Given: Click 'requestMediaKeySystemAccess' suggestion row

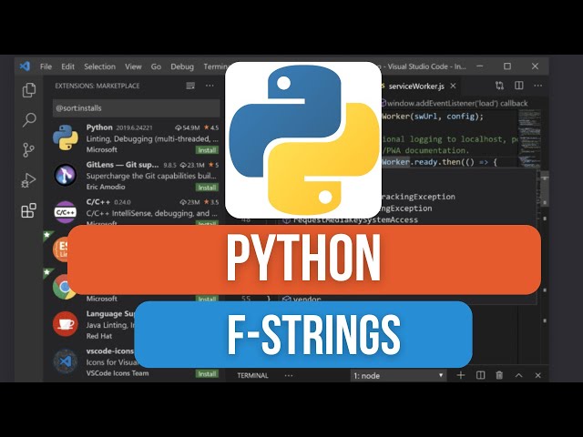Looking at the screenshot, I should [x=352, y=220].
